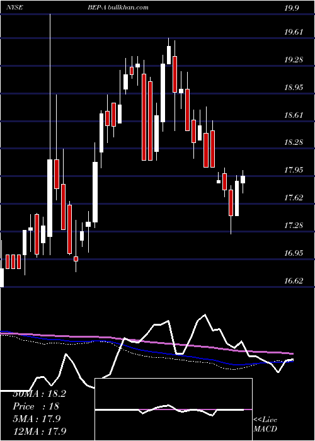Click the 16.95 price axis label
Viewport: 315px width, 441px height.
pos(294,253)
